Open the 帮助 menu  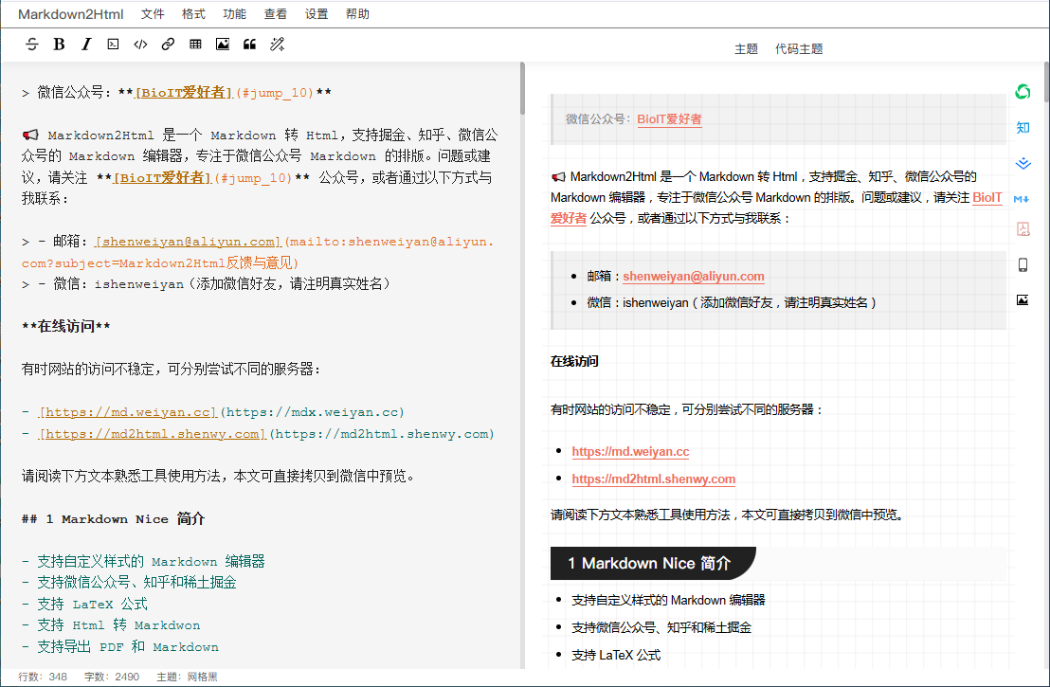357,14
